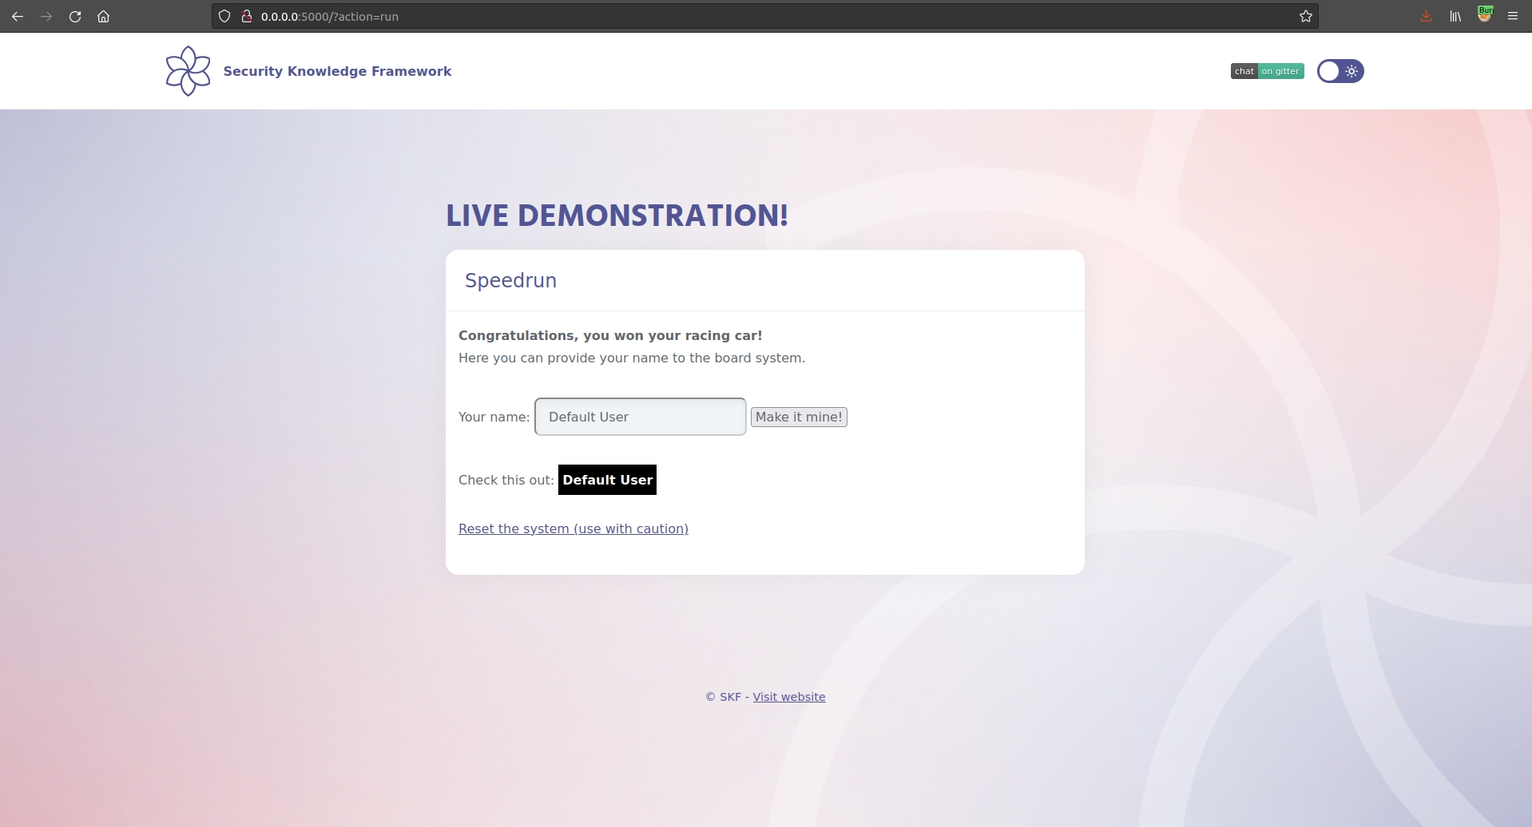Image resolution: width=1532 pixels, height=827 pixels.
Task: Click the Security Knowledge Framework title
Action: point(337,71)
